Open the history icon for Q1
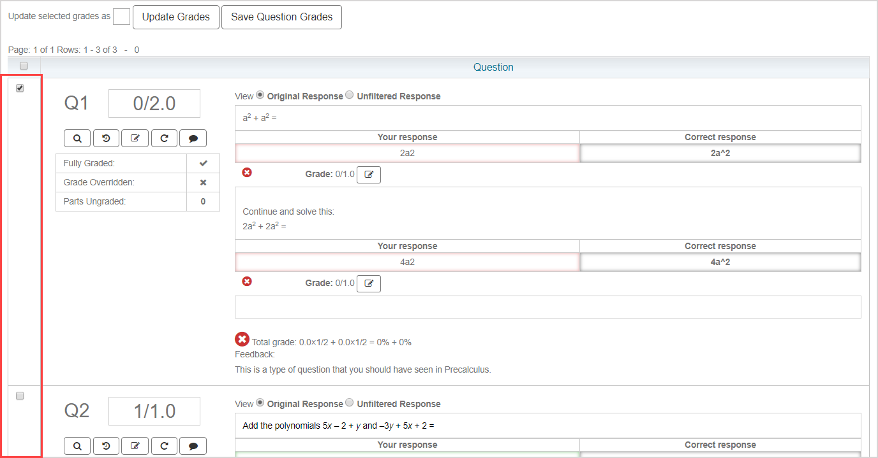 coord(106,138)
